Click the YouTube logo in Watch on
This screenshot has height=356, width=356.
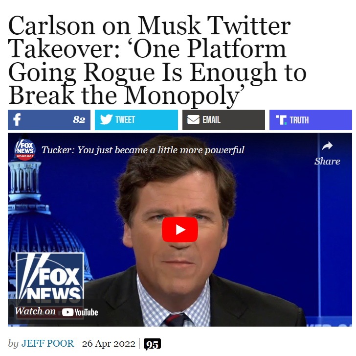tap(80, 312)
